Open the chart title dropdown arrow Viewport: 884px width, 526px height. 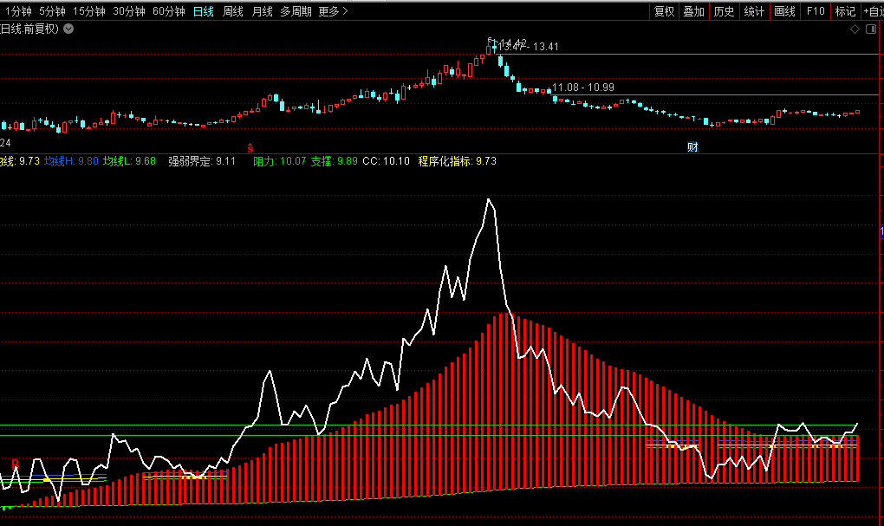(69, 29)
